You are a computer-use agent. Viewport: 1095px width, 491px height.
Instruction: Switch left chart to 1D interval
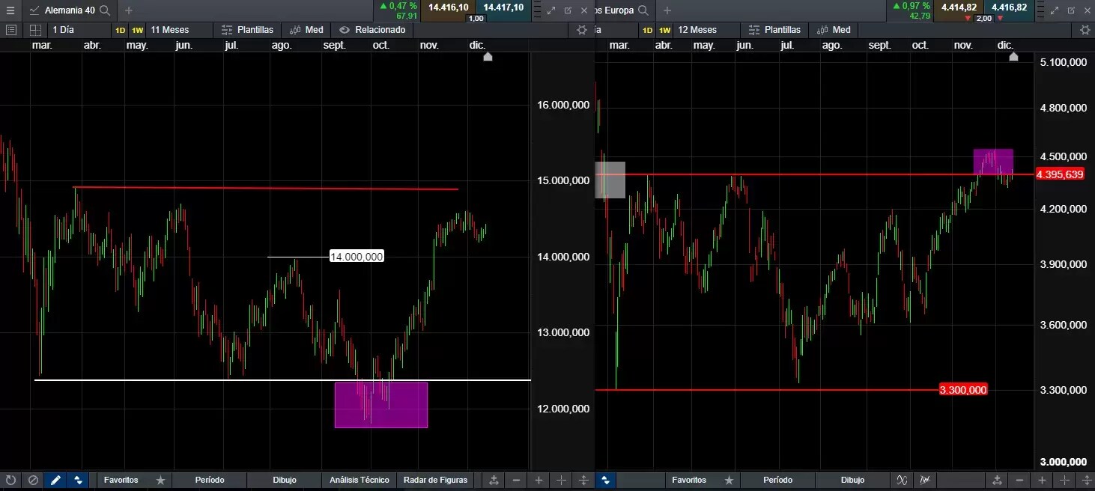coord(121,30)
